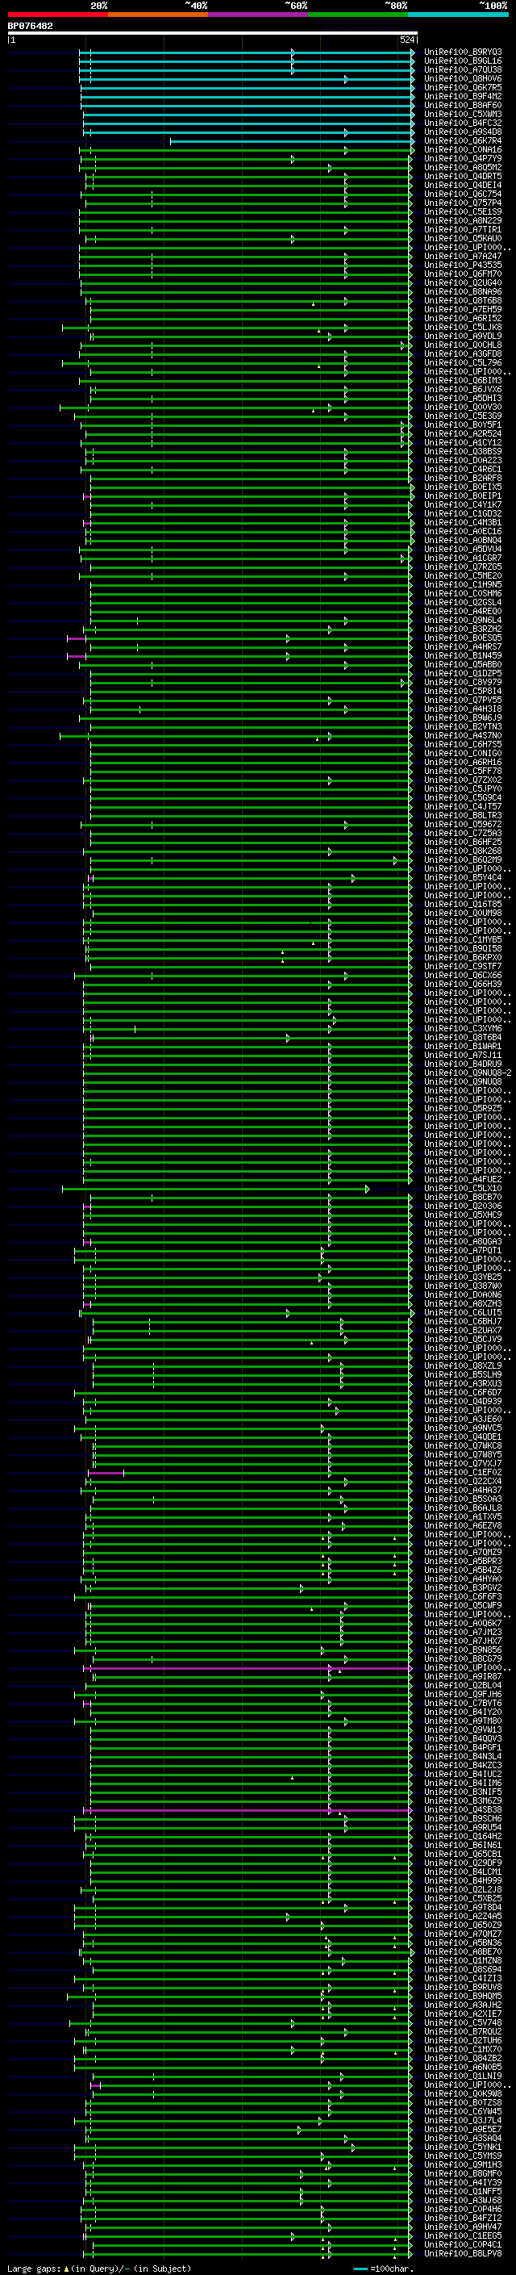Select label UniRef100_Q22CX4
This screenshot has height=2275, width=516.
tap(463, 1482)
